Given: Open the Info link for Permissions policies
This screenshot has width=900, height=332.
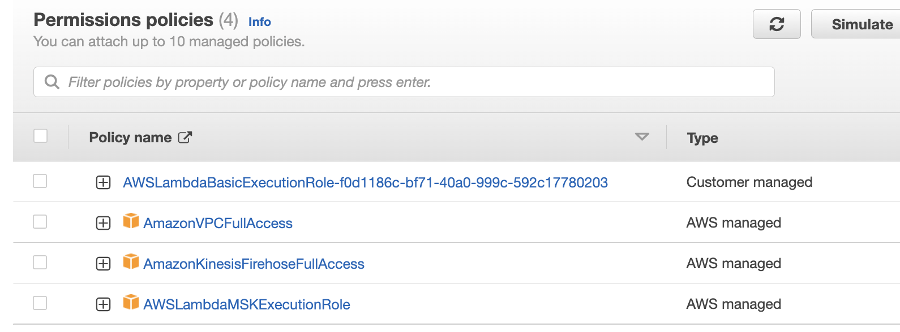Looking at the screenshot, I should 259,22.
